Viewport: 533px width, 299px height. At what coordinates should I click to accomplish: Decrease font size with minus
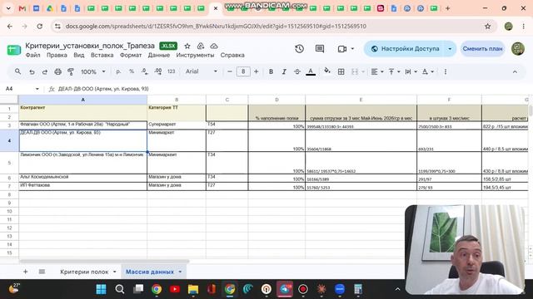pyautogui.click(x=230, y=71)
